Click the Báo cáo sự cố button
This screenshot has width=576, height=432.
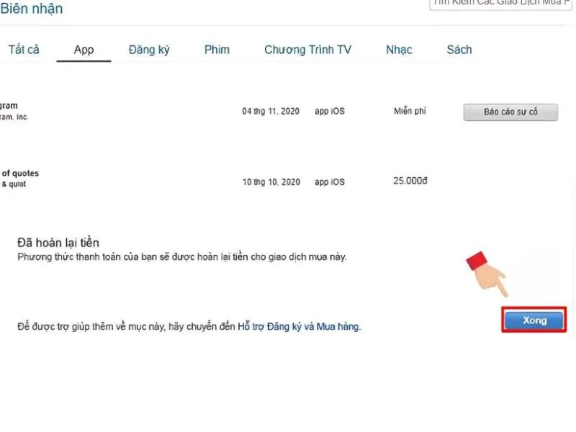point(510,112)
